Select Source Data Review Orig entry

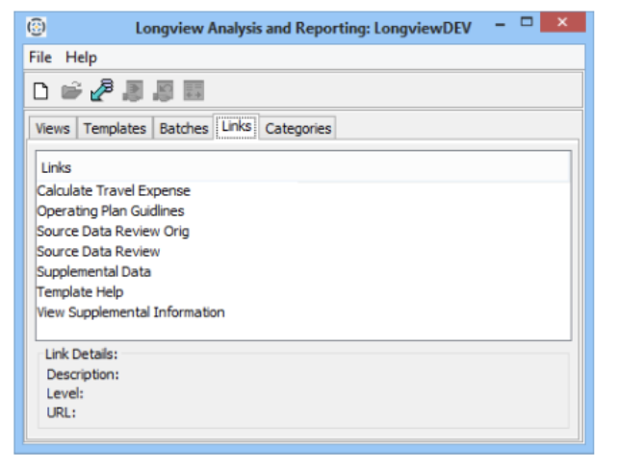click(113, 231)
